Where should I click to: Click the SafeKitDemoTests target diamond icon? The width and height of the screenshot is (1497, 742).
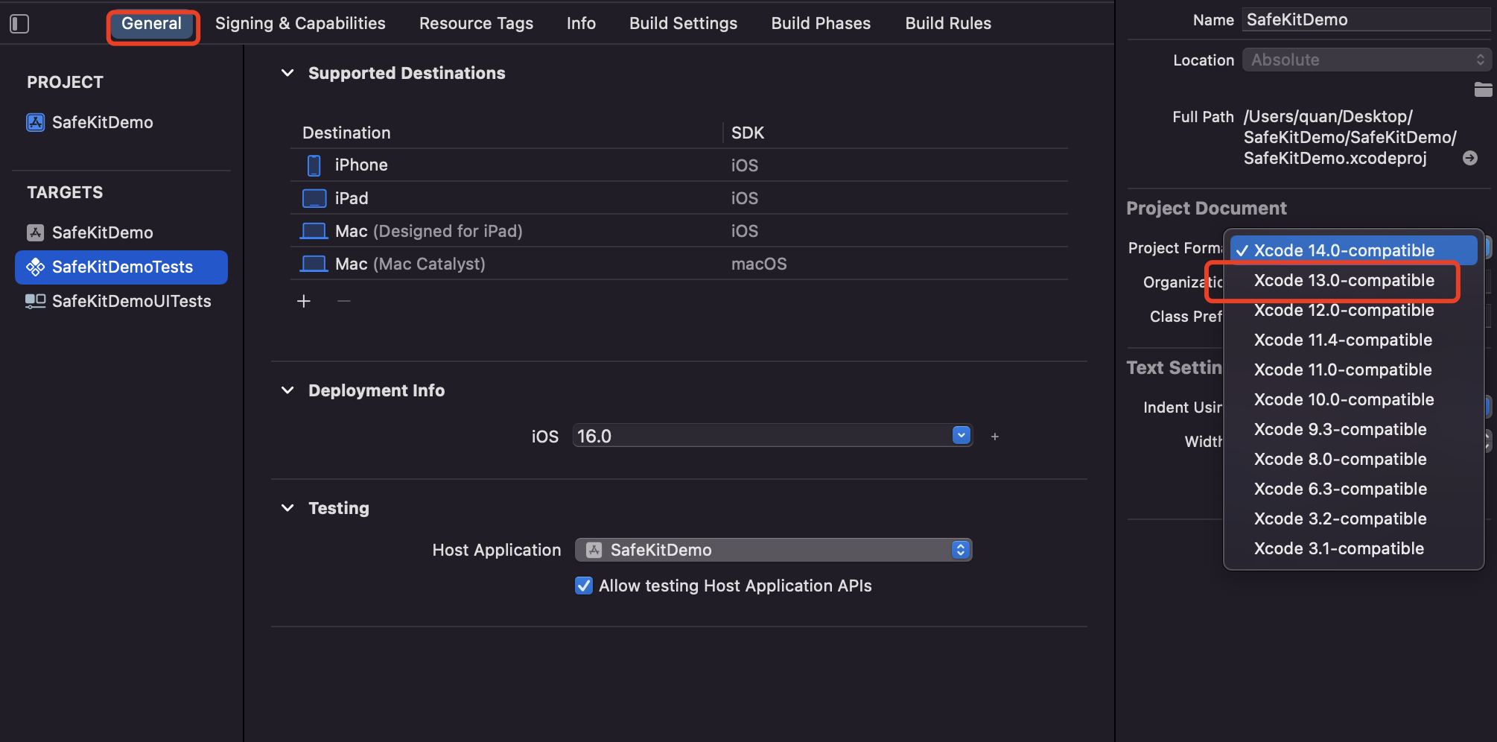[36, 267]
